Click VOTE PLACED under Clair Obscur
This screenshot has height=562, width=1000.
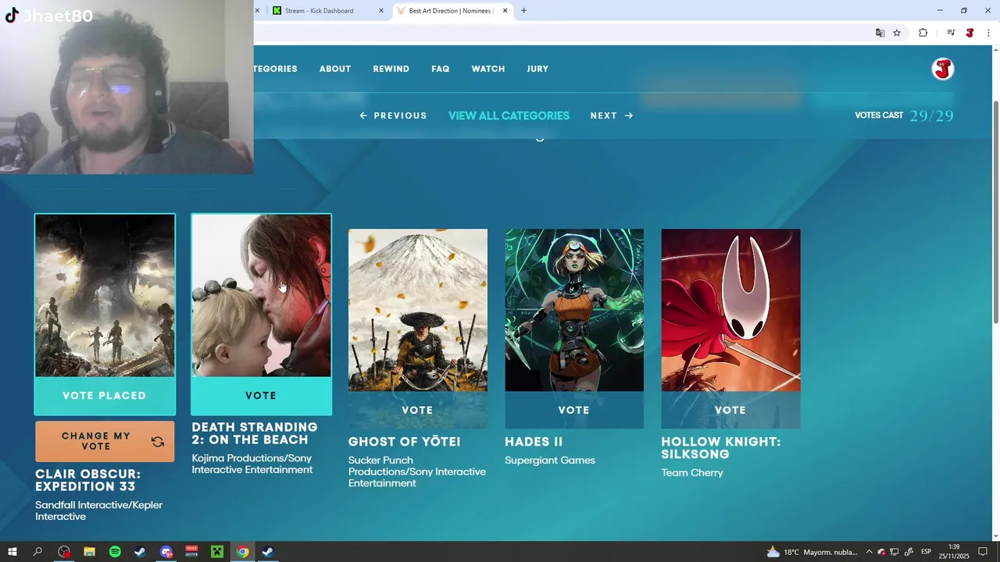point(105,396)
